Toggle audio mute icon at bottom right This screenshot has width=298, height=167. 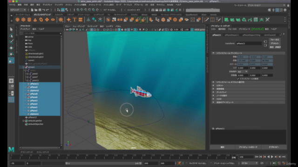click(274, 163)
